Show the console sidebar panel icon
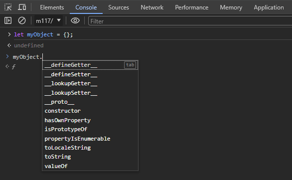 8,20
